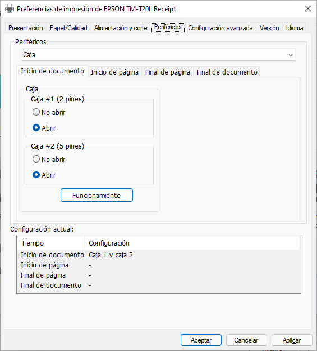Switch to Inicio de página sub-tab

114,72
